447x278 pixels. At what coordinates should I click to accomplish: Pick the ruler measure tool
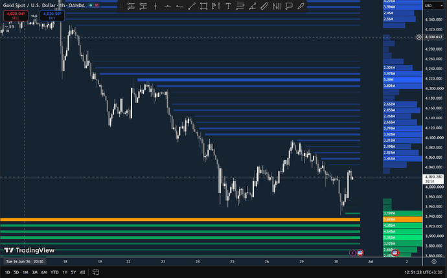coord(264,6)
